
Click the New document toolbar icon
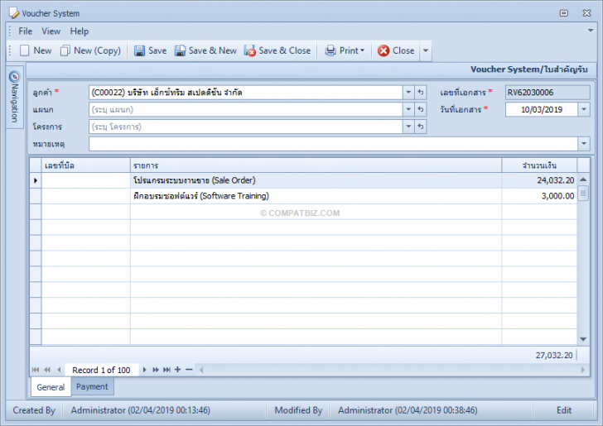point(36,50)
